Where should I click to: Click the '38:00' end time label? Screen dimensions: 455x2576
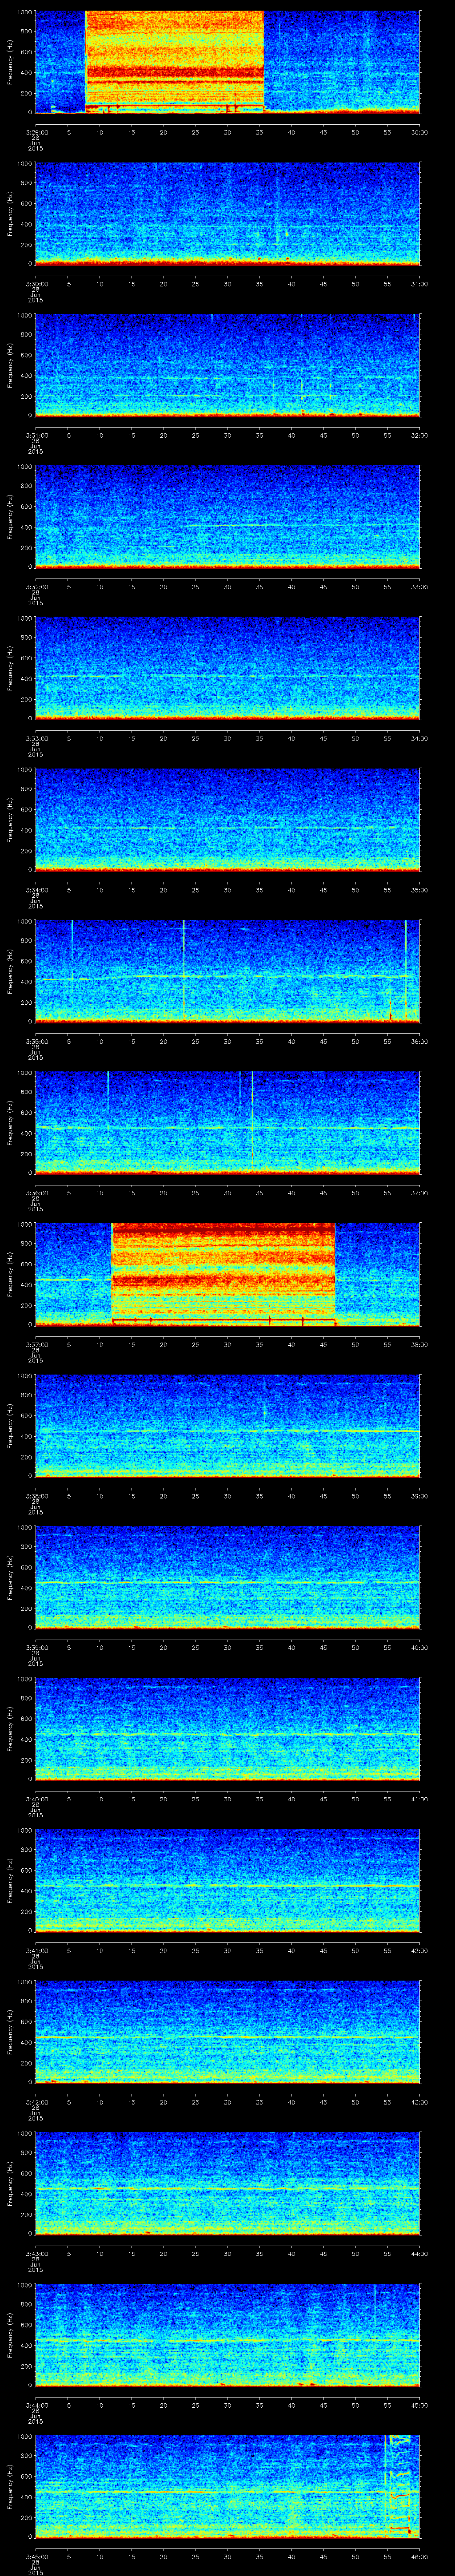pyautogui.click(x=419, y=1344)
